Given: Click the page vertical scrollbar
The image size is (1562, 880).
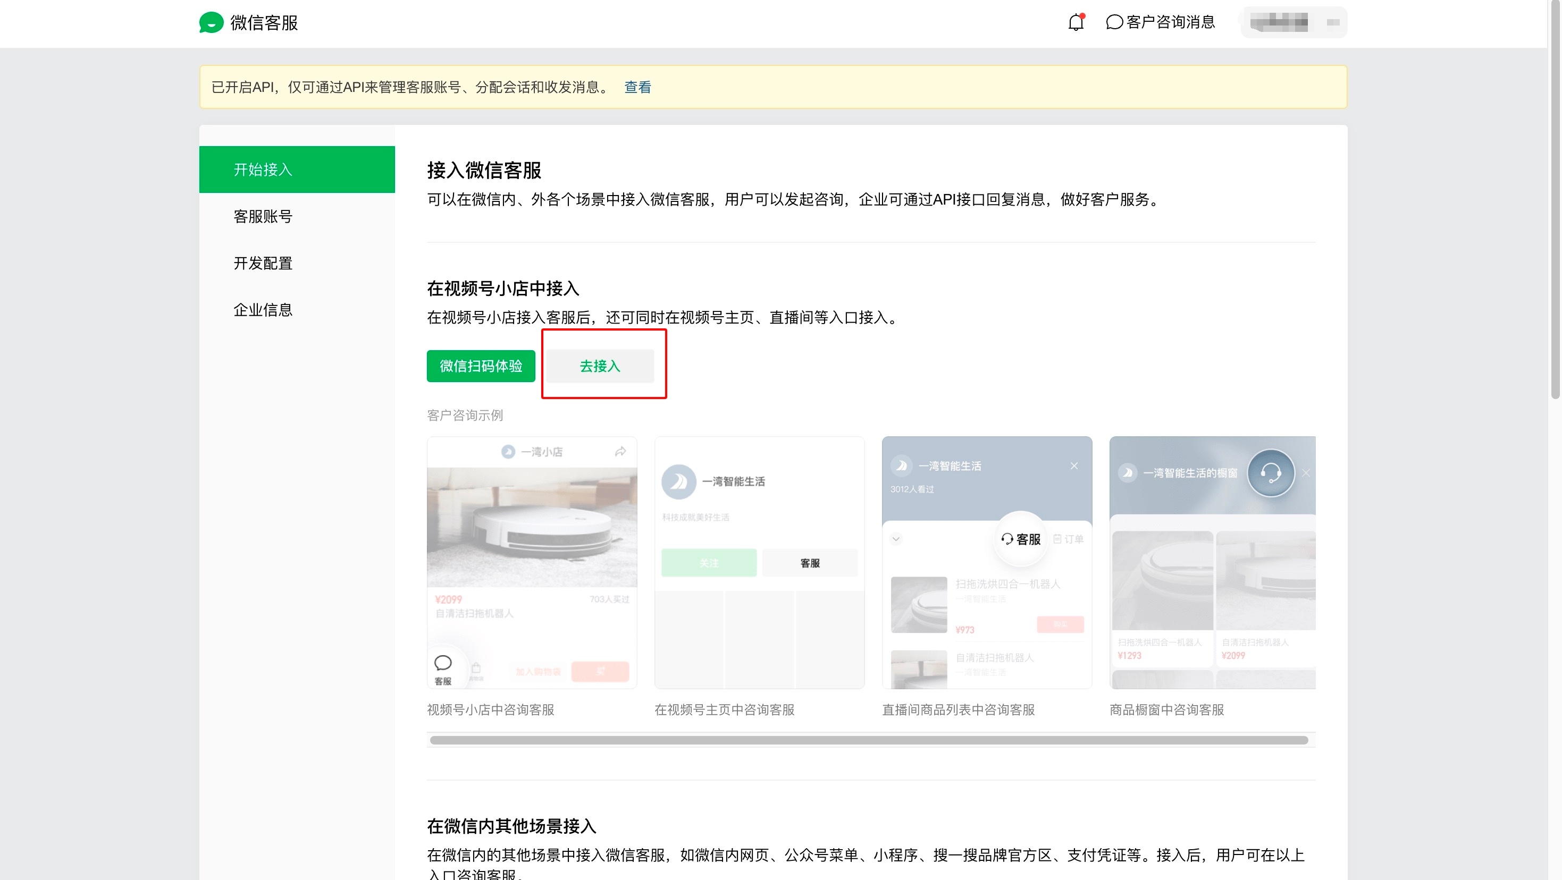Looking at the screenshot, I should click(1555, 200).
